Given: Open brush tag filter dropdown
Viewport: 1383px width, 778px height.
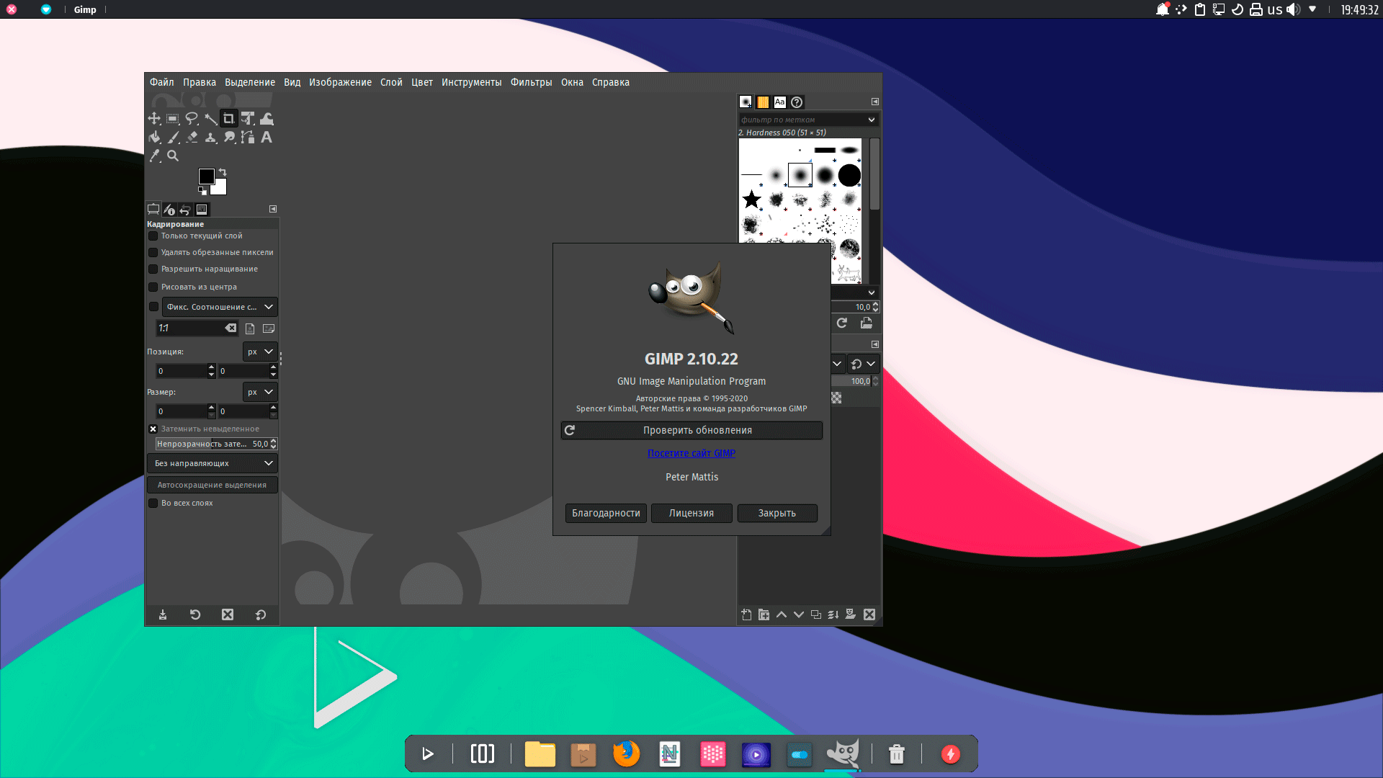Looking at the screenshot, I should (x=871, y=120).
